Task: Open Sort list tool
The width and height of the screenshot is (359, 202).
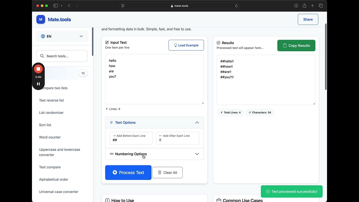Action: (x=45, y=125)
